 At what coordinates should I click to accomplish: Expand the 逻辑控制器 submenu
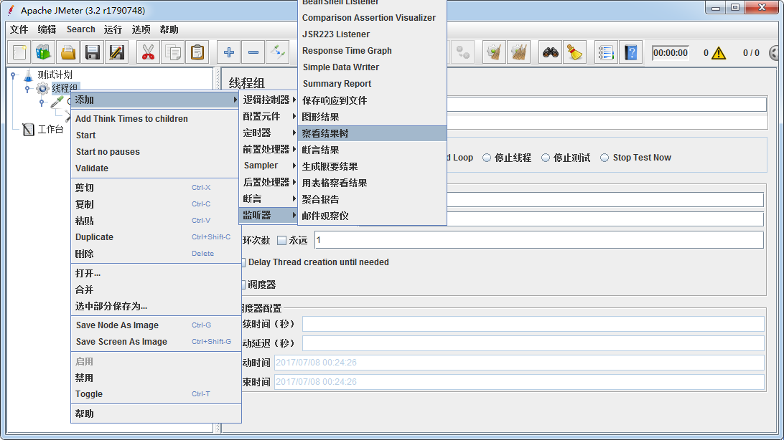(269, 100)
